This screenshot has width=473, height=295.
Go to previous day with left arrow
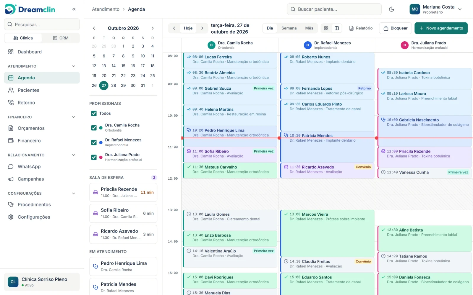click(x=174, y=28)
